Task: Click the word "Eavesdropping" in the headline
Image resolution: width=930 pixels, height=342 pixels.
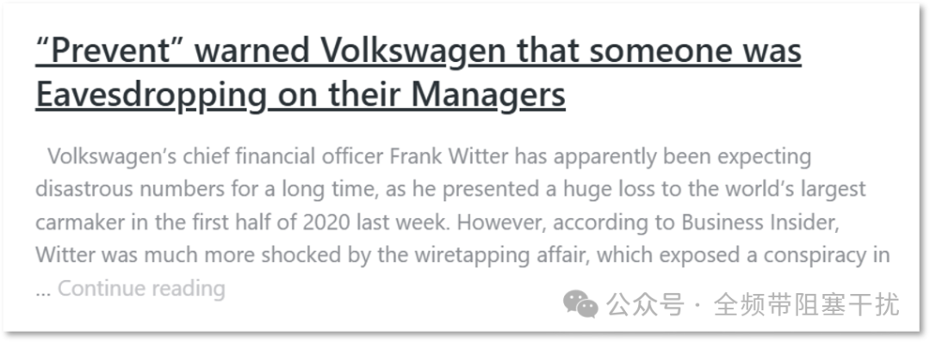Action: [152, 95]
